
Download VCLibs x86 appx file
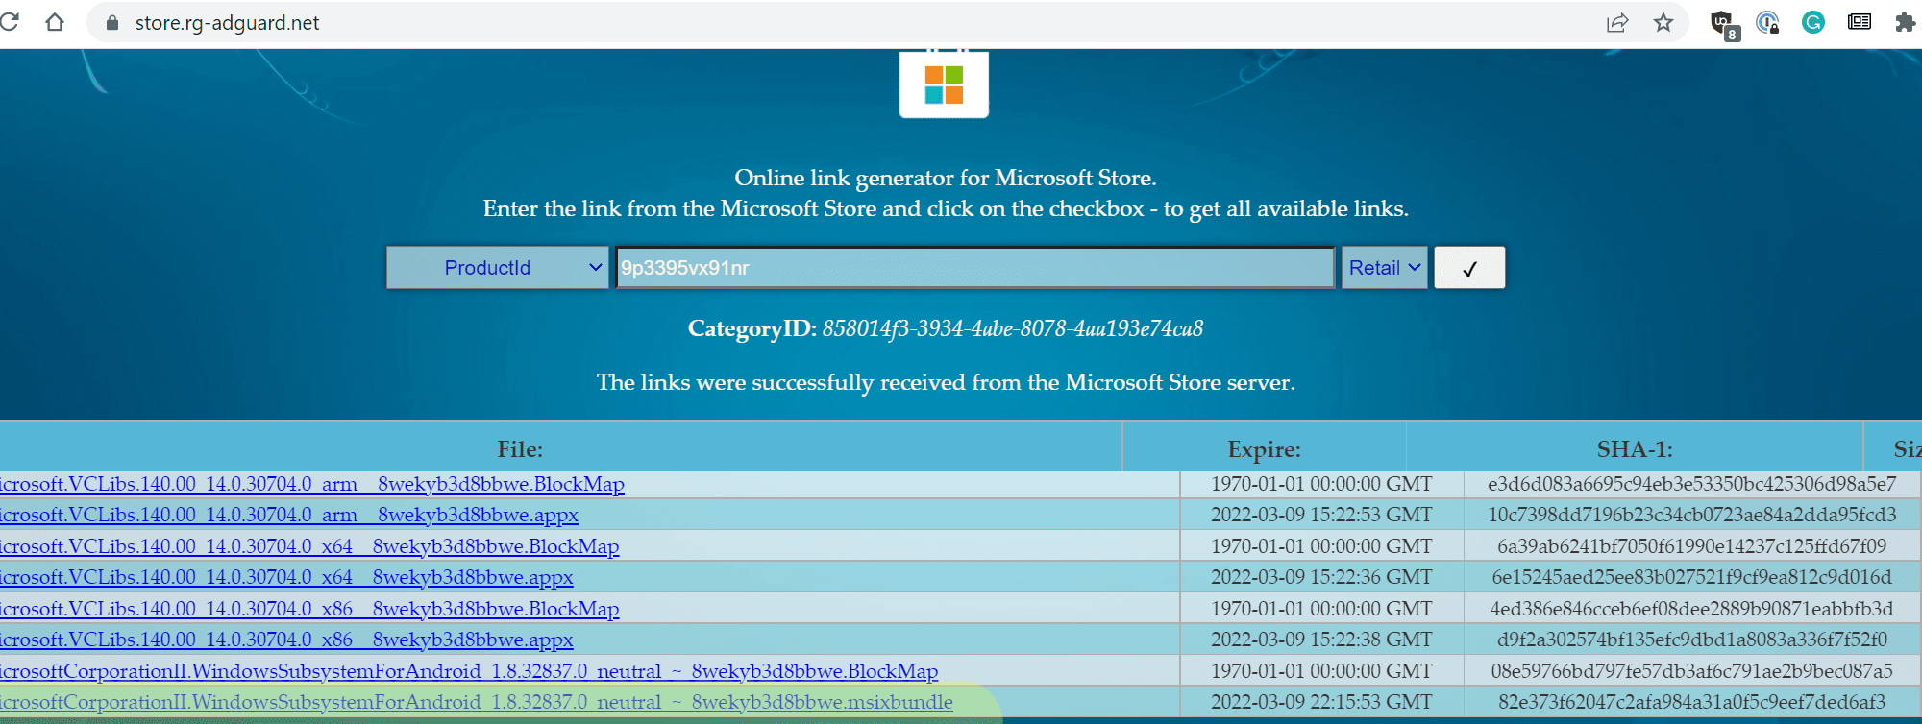[285, 640]
